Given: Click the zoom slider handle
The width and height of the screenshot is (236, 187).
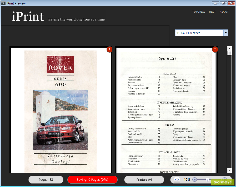Looking at the screenshot, I should pyautogui.click(x=207, y=180).
